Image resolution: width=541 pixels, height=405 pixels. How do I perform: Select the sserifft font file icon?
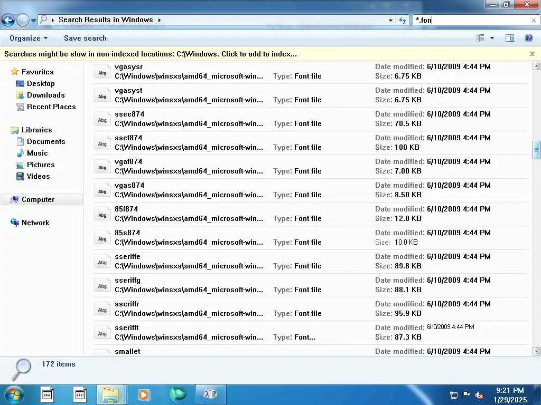(102, 333)
